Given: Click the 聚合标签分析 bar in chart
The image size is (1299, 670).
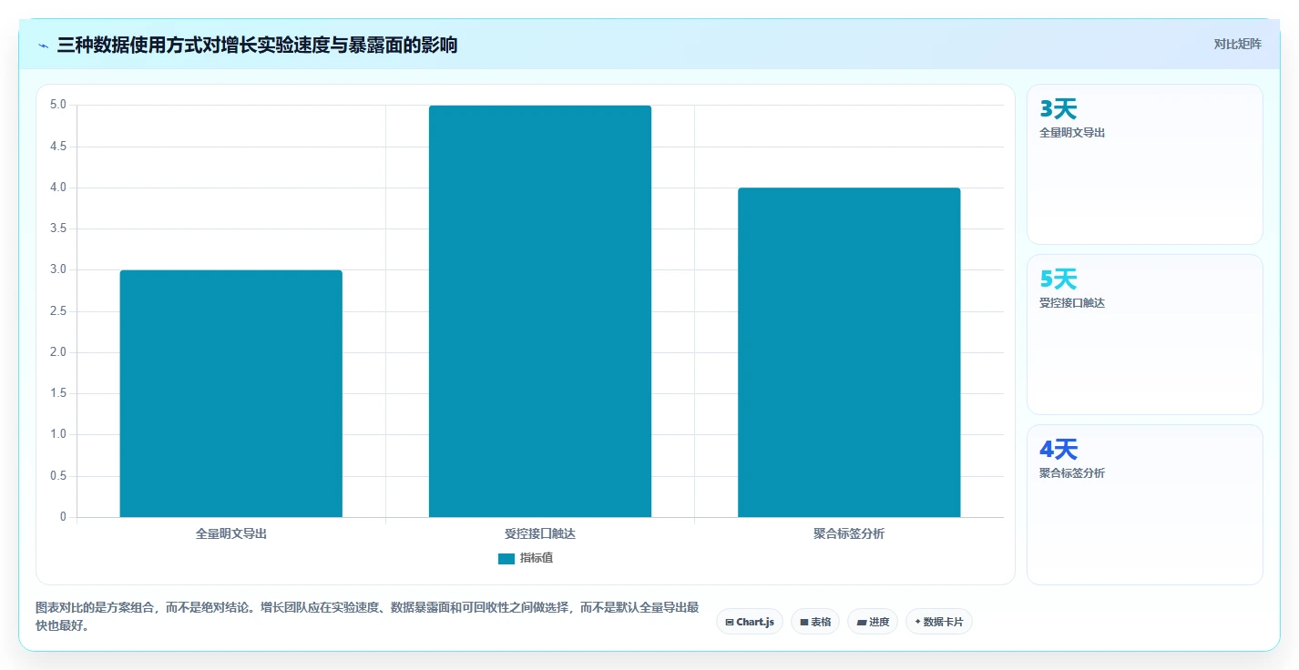Looking at the screenshot, I should point(849,352).
